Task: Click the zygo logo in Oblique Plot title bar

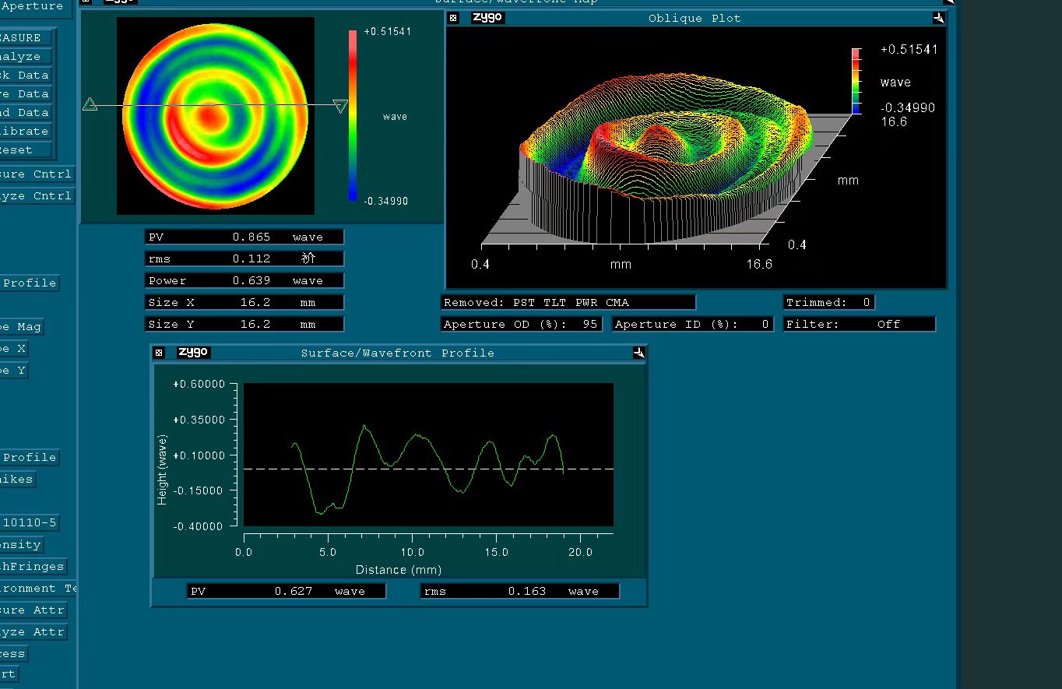Action: point(488,17)
